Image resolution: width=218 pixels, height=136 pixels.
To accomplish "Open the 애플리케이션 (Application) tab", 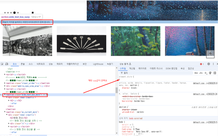I will (x=72, y=64).
